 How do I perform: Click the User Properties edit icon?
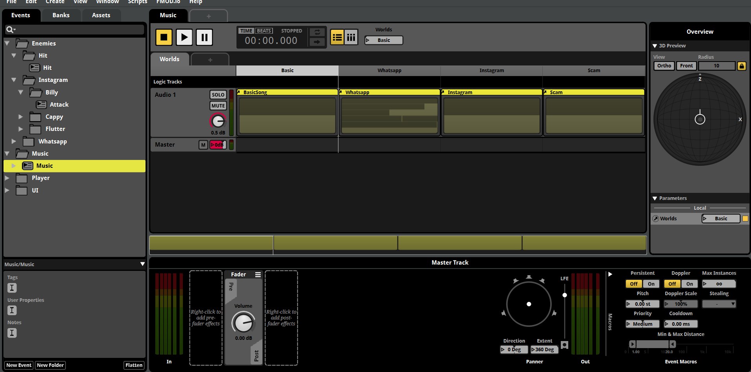[x=12, y=310]
